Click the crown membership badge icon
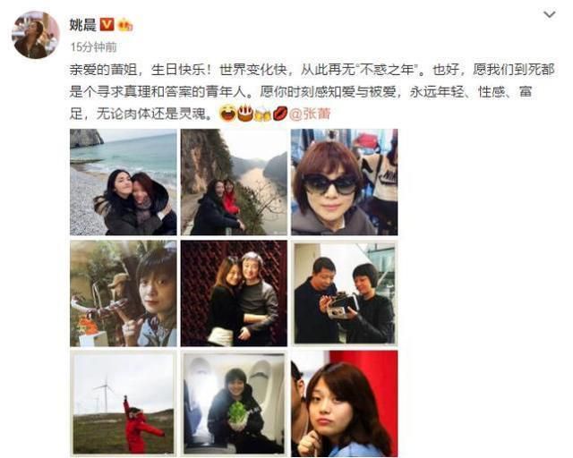The width and height of the screenshot is (573, 458). coord(125,25)
